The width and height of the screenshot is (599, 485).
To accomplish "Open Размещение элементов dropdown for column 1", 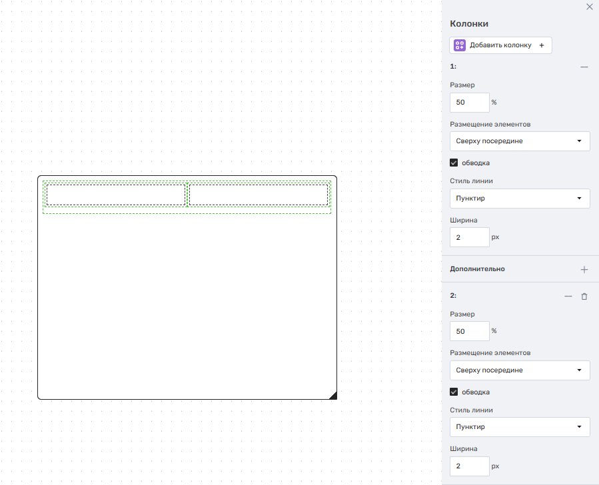I will 520,141.
